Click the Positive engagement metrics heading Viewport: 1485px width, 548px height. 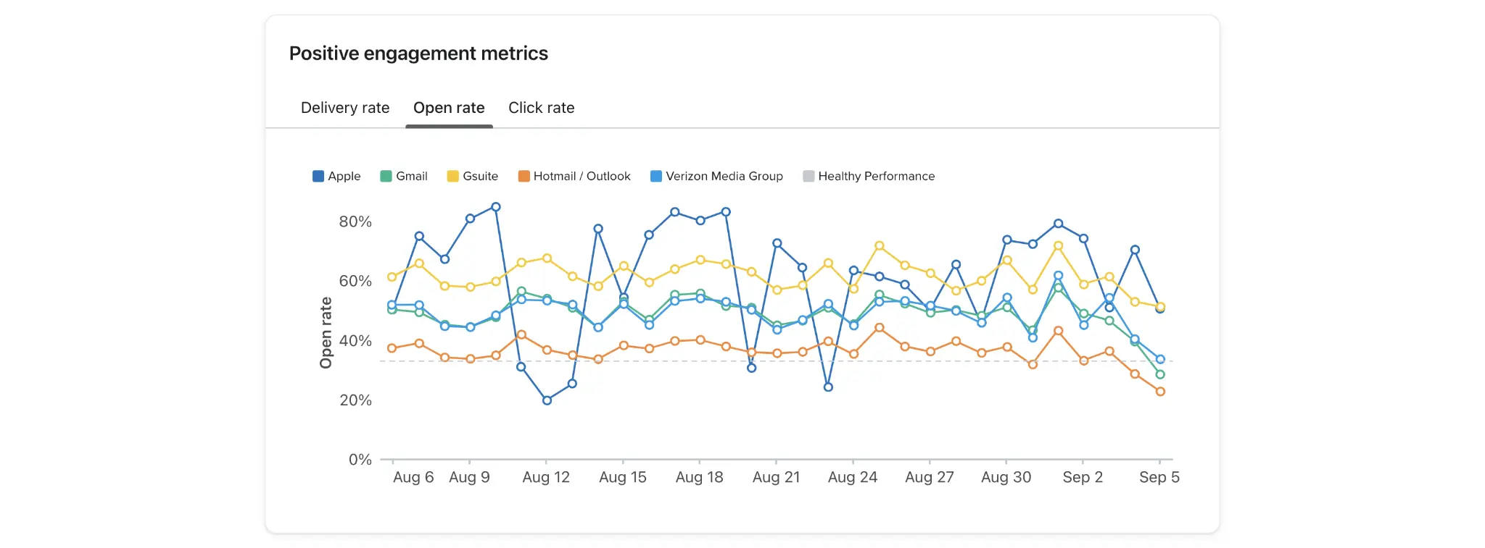[x=418, y=54]
